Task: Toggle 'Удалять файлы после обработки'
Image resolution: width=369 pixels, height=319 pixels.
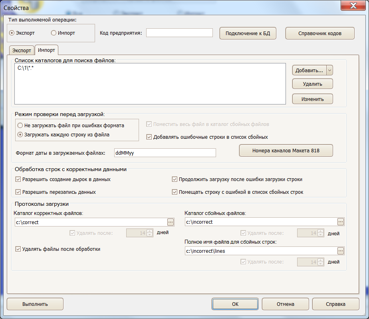Action: pos(18,249)
